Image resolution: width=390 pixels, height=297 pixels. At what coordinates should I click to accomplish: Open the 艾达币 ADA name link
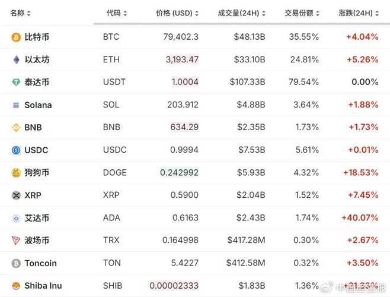(37, 218)
